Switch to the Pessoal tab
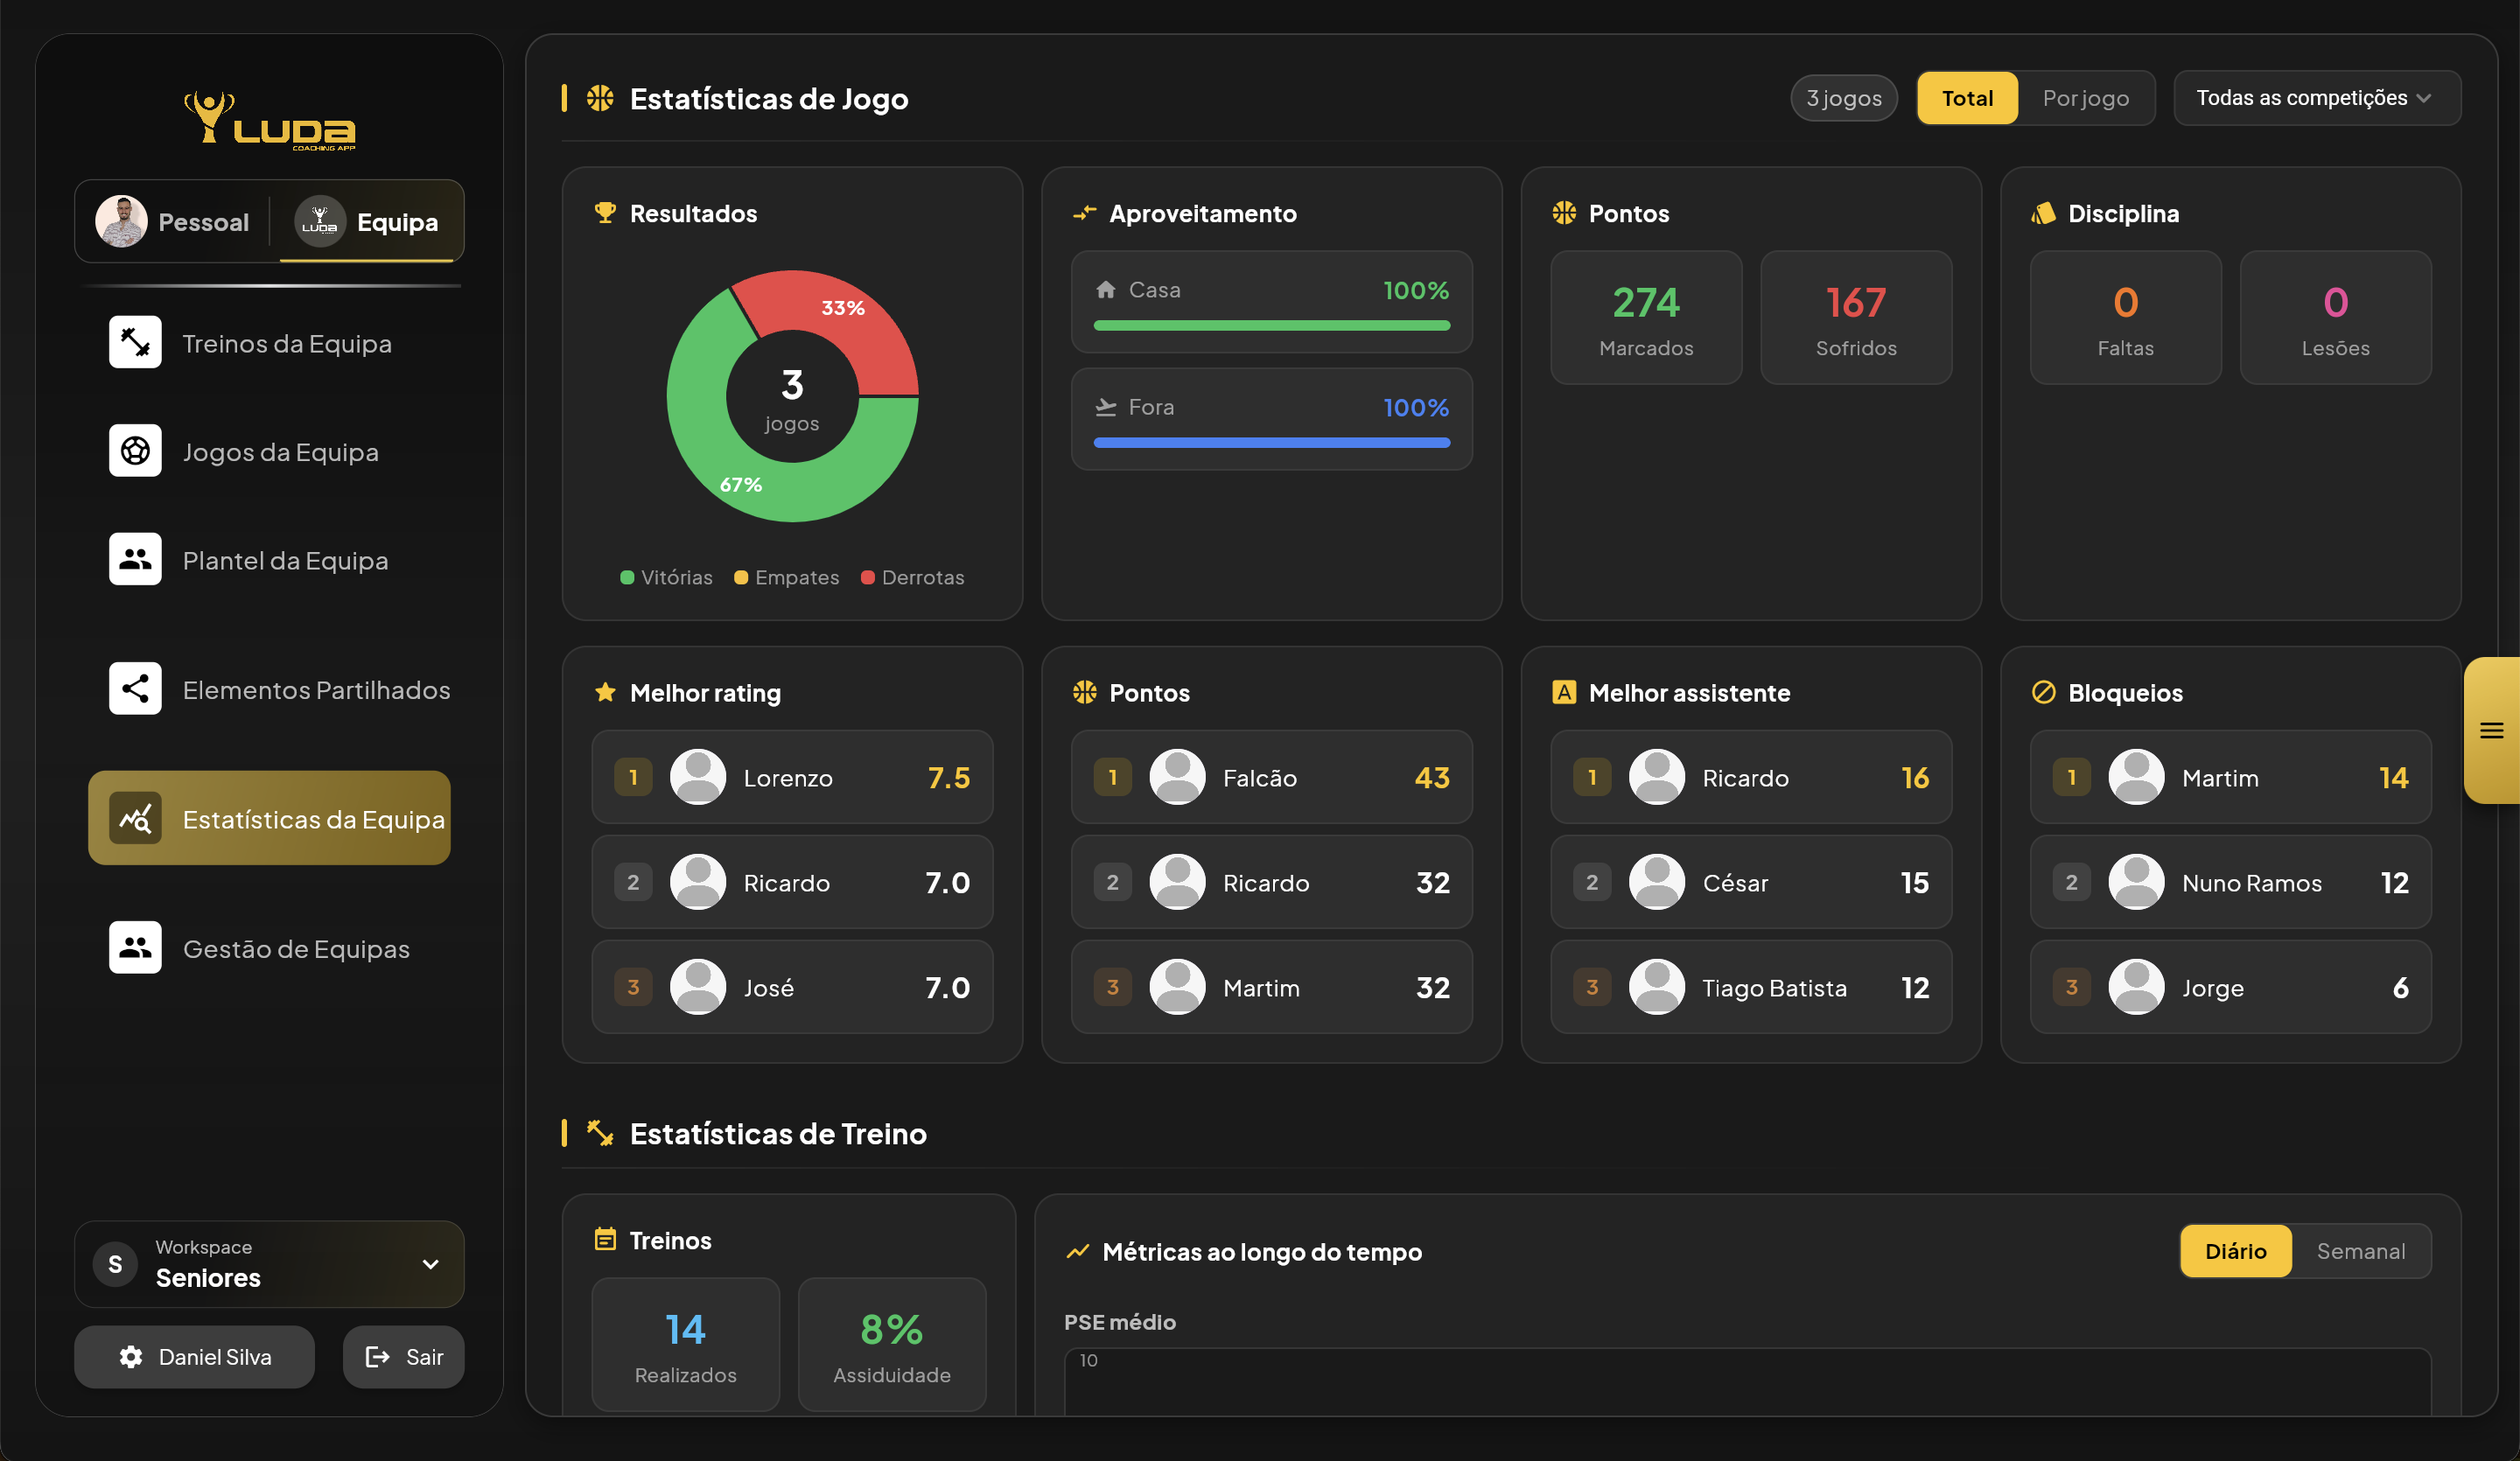Screen dimensions: 2520x1461 pos(173,222)
